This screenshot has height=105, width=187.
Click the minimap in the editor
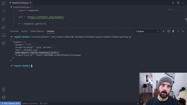[x=176, y=10]
